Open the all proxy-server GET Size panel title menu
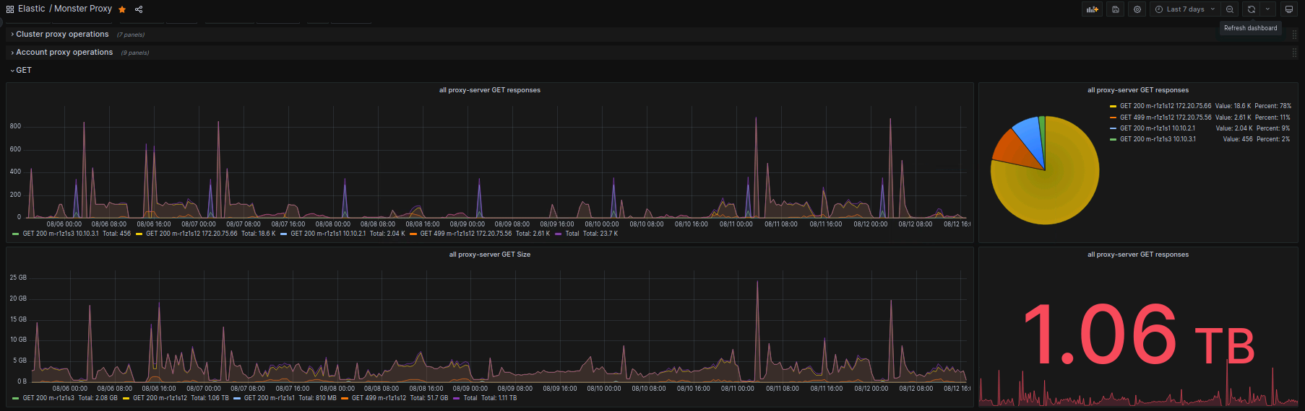This screenshot has width=1305, height=411. pos(489,255)
